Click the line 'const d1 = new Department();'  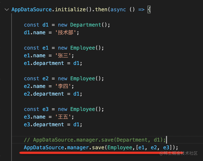67,25
